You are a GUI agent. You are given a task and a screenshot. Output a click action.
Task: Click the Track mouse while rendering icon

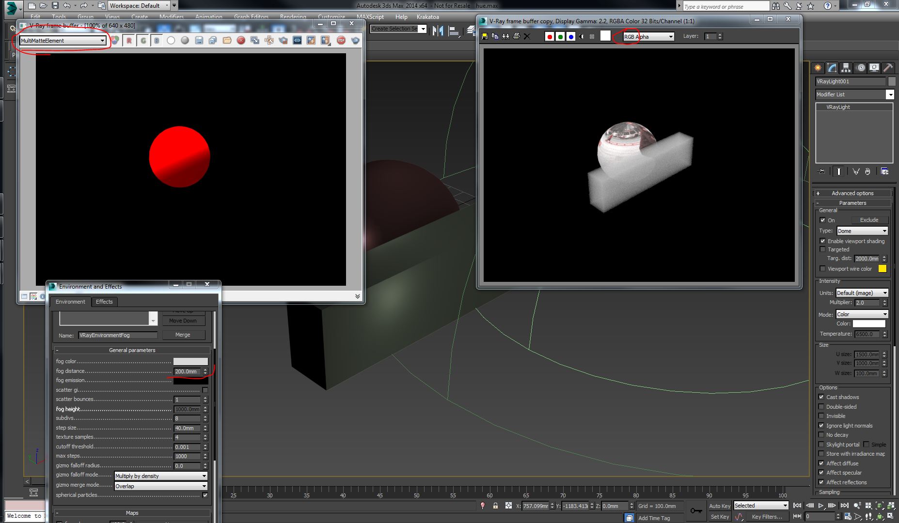(269, 41)
